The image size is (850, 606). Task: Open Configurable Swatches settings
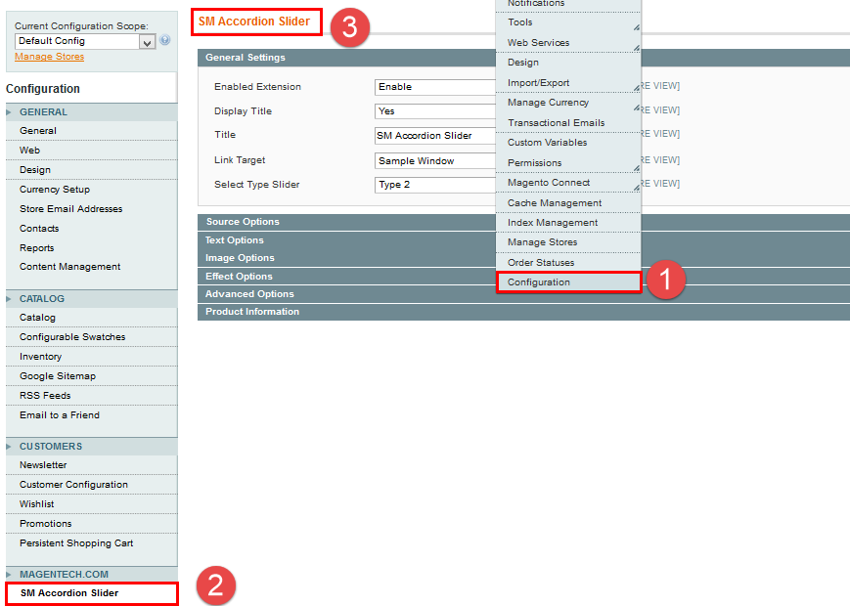point(91,337)
